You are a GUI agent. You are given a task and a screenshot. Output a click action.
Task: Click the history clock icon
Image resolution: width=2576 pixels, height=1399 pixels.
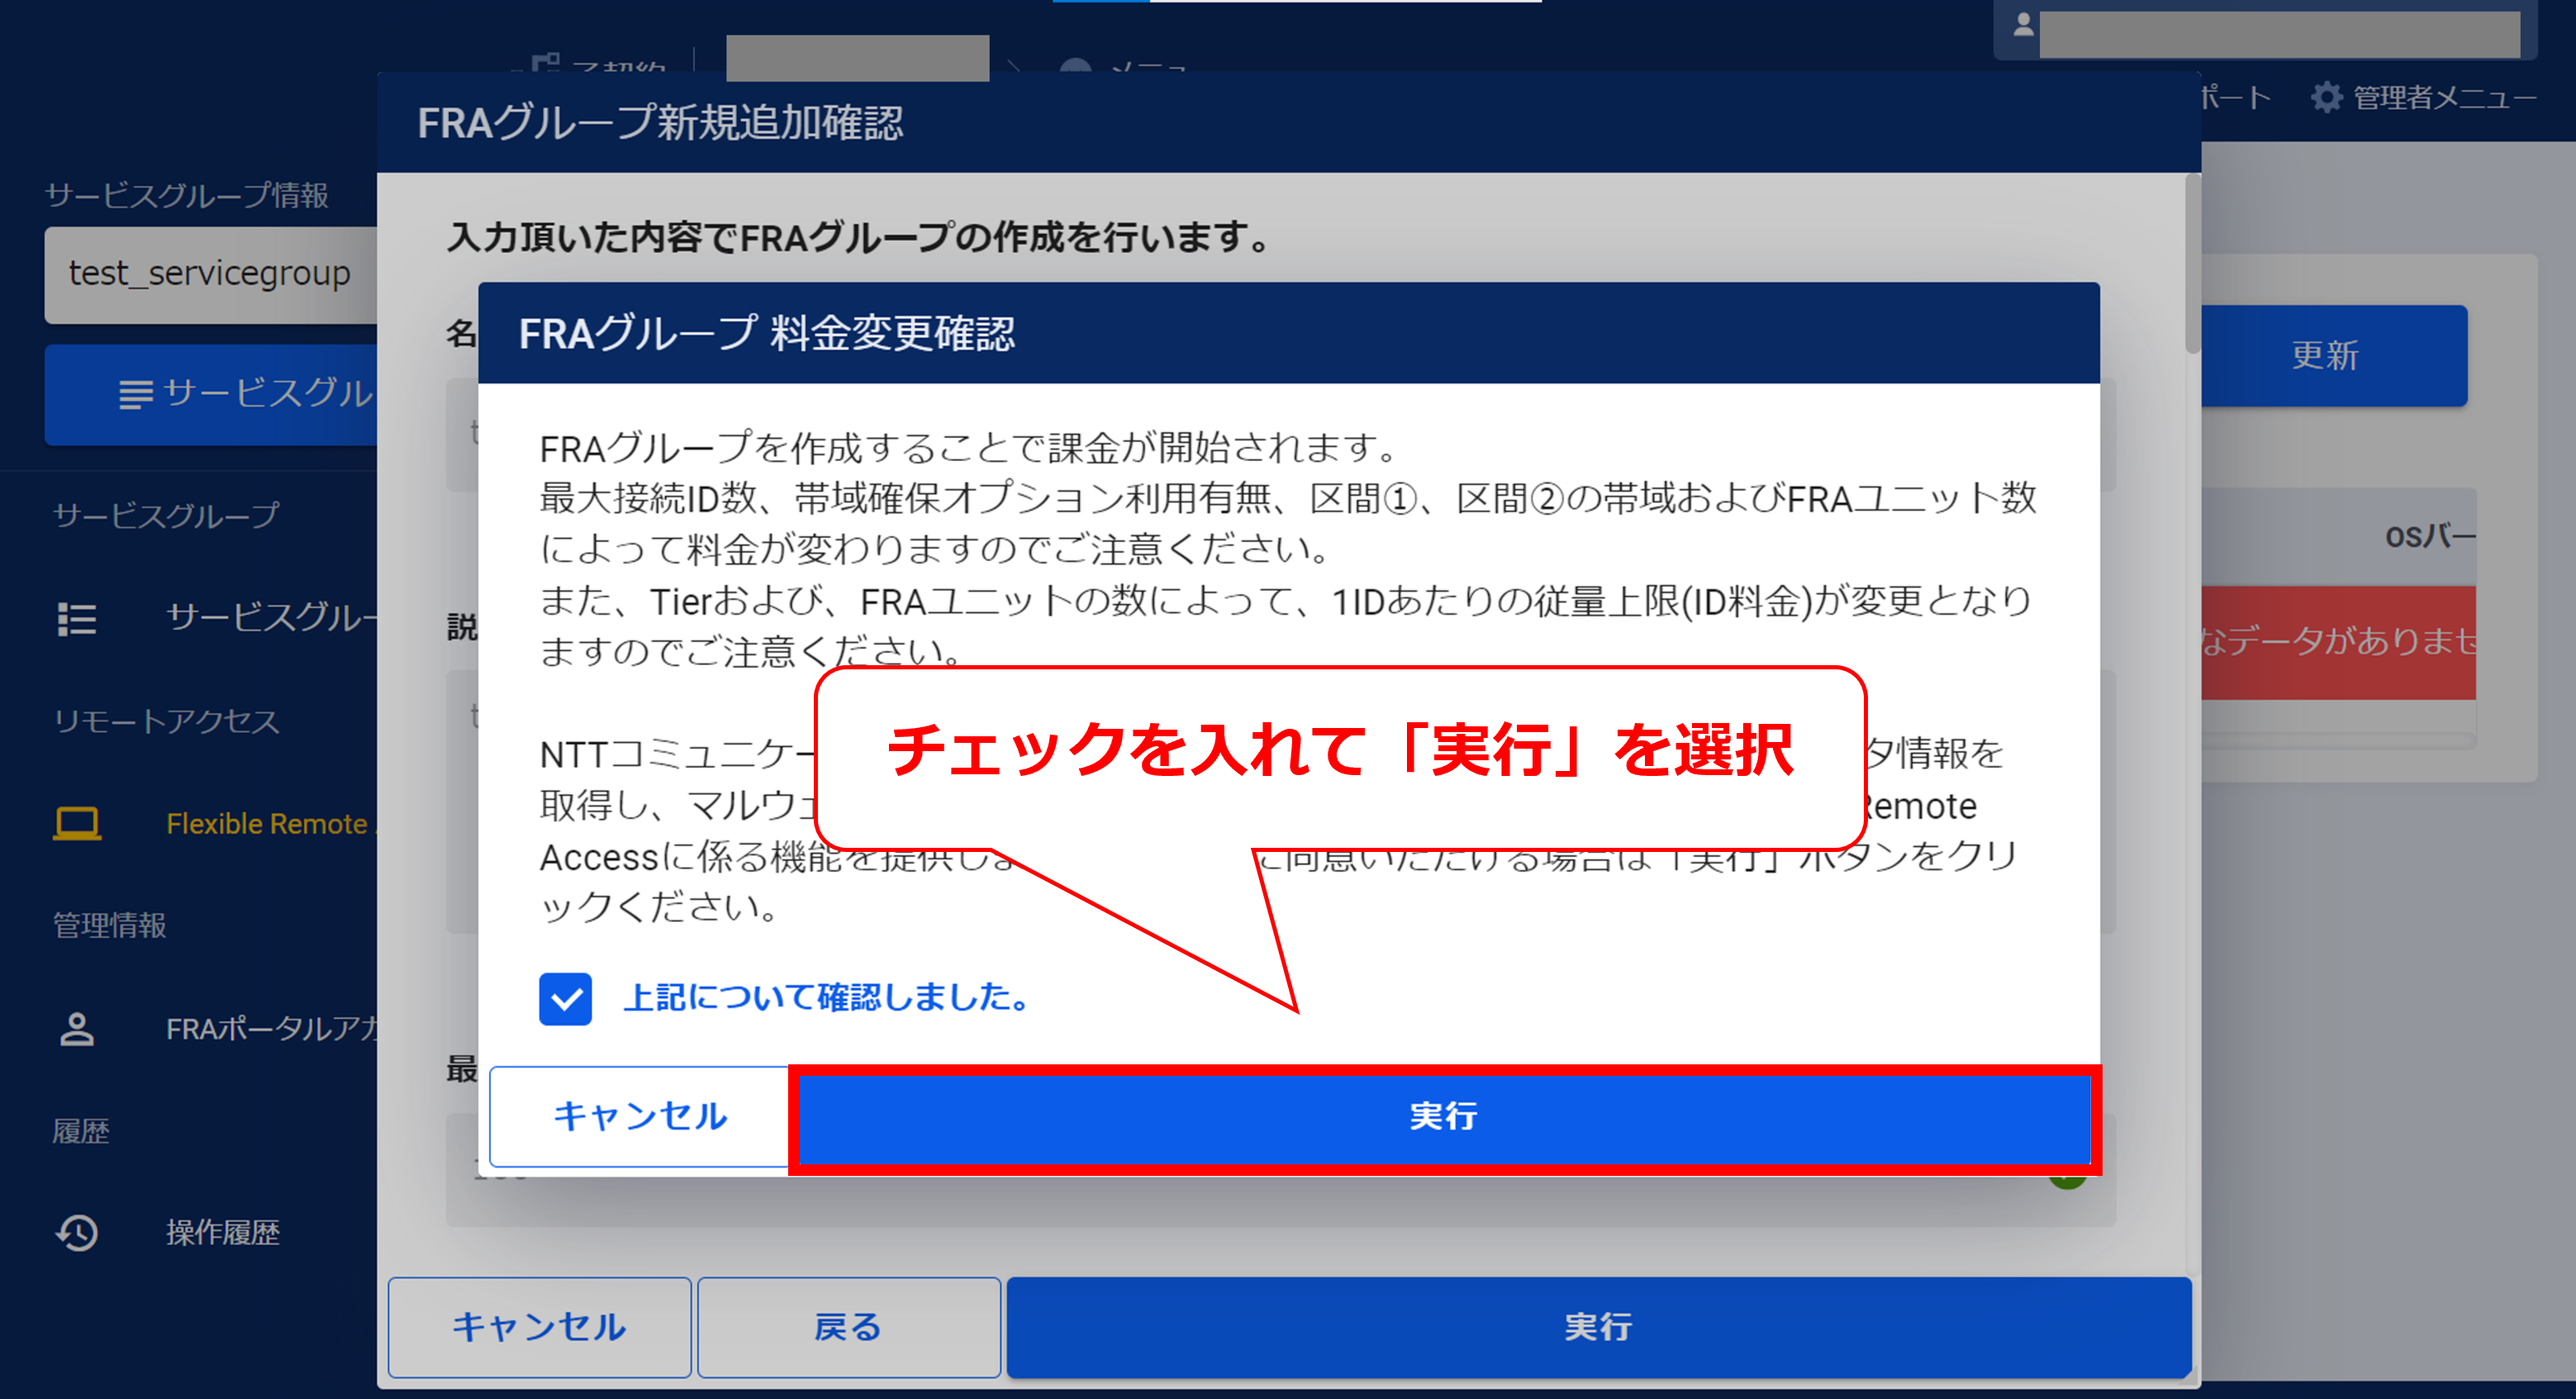click(77, 1232)
